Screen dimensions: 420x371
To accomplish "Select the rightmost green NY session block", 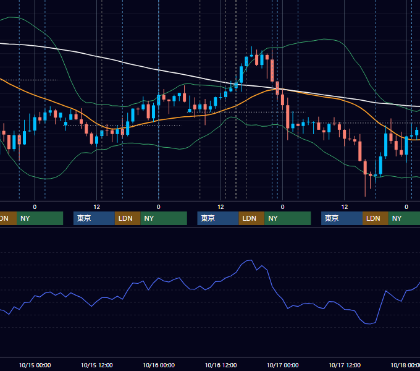I will [x=404, y=218].
